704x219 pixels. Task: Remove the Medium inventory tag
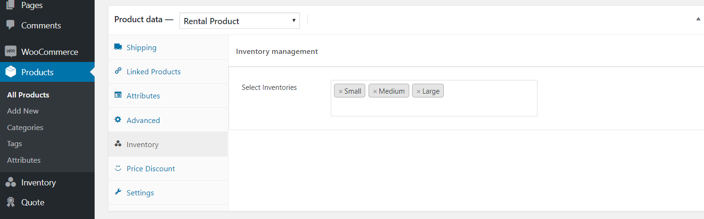click(375, 91)
